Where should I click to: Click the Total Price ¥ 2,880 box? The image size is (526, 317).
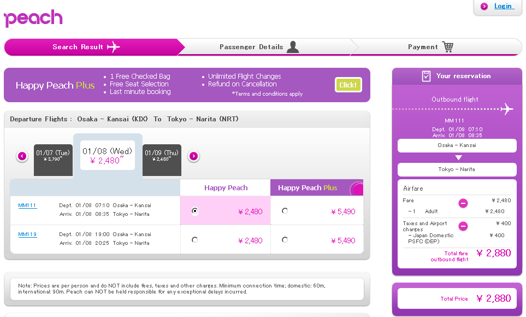(457, 298)
